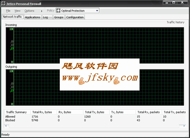
Task: Expand the menu bar overflow arrow
Action: pos(41,11)
